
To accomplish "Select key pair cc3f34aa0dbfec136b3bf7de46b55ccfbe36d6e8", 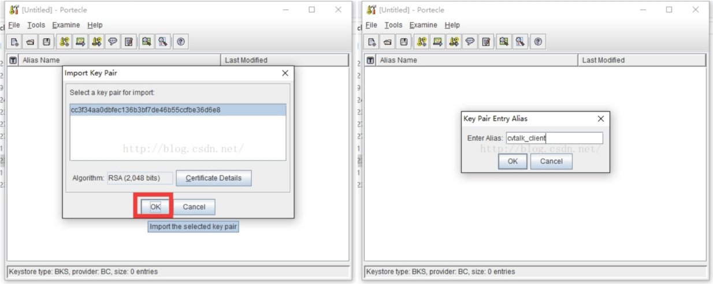I will click(178, 110).
